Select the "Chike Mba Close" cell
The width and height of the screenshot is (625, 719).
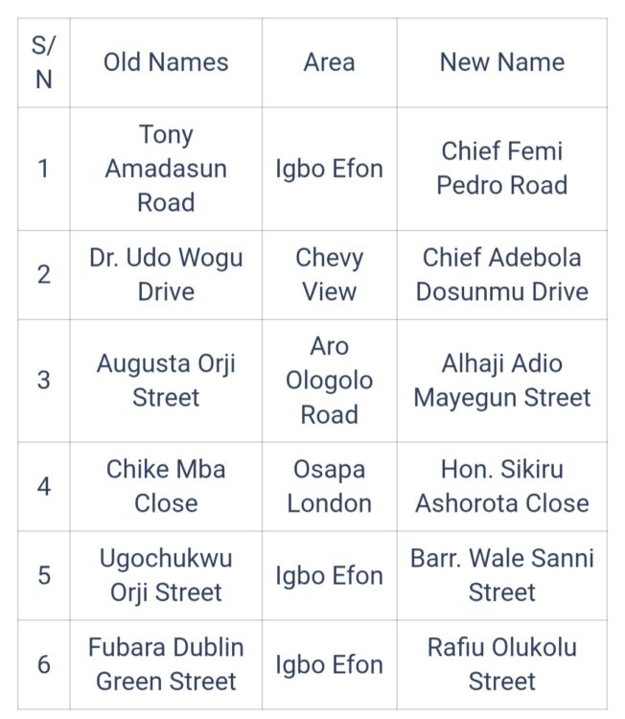click(166, 486)
